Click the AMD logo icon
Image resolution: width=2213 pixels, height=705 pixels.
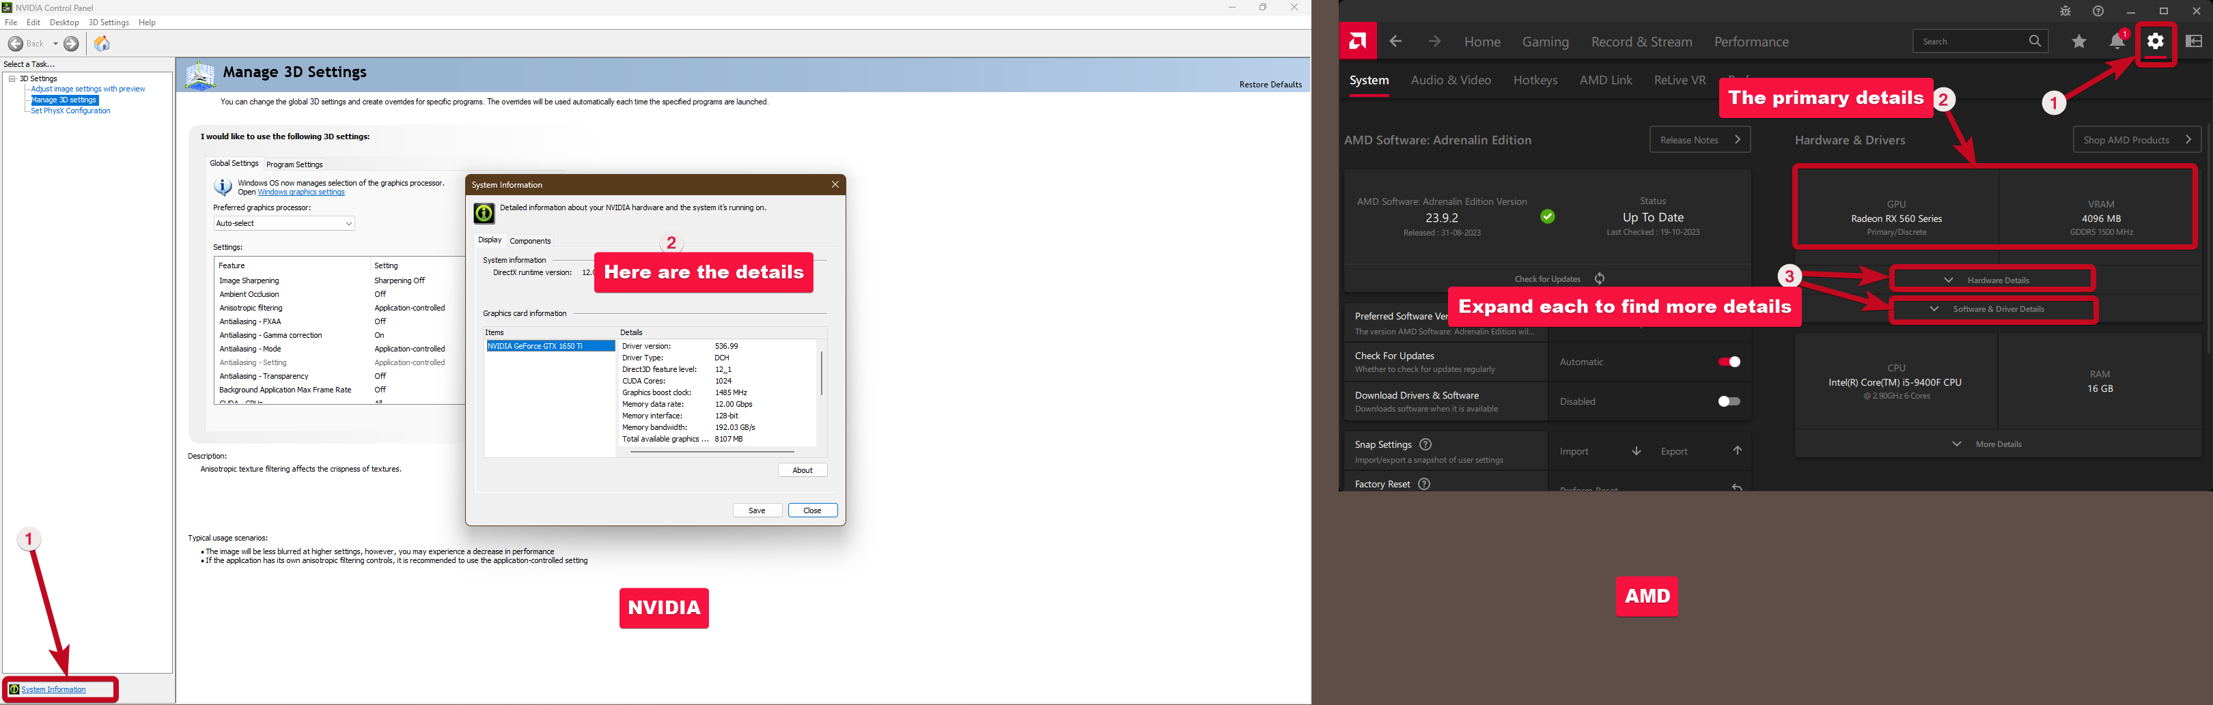pyautogui.click(x=1357, y=41)
